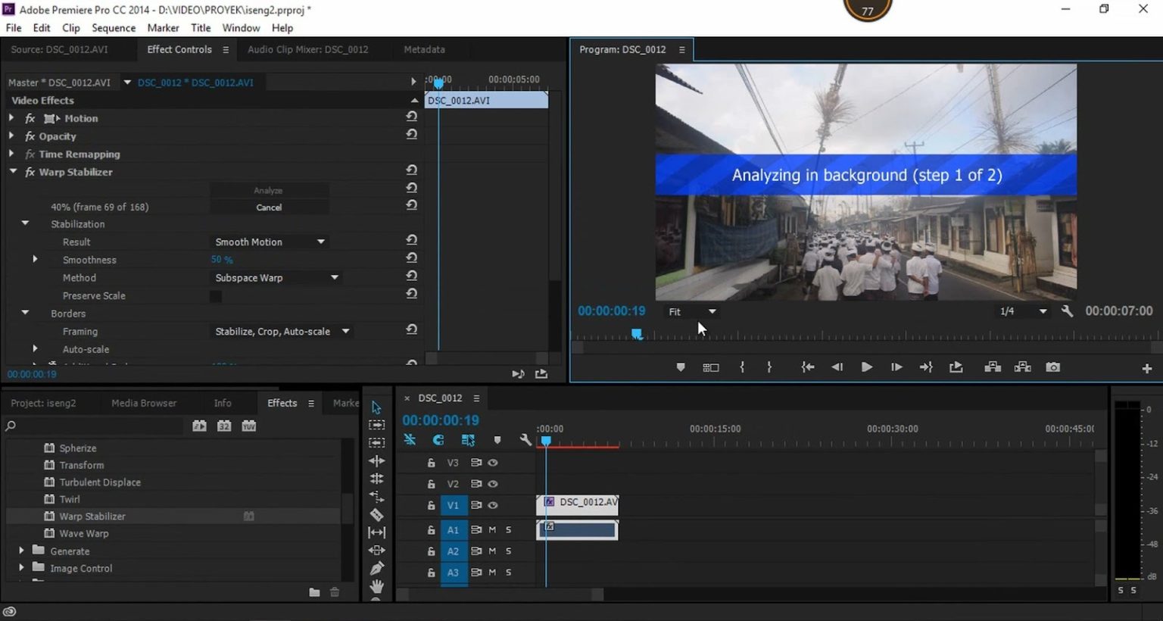Go to Out point in Program monitor
1163x621 pixels.
point(926,367)
